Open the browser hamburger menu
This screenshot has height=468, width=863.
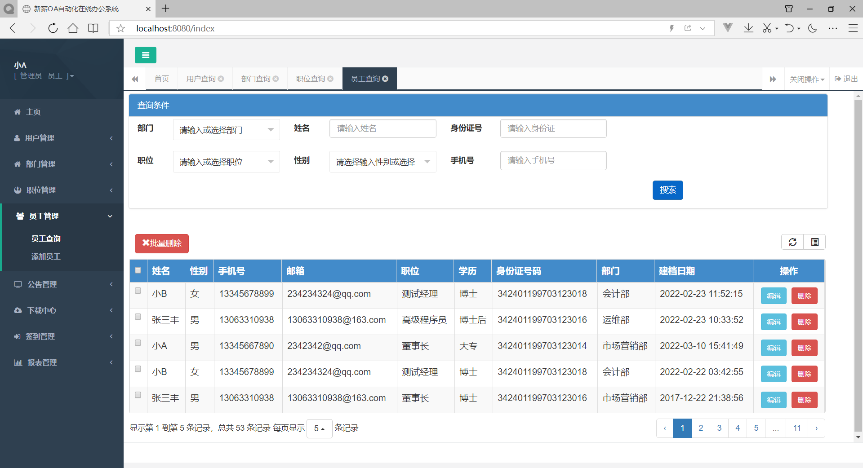pyautogui.click(x=853, y=28)
